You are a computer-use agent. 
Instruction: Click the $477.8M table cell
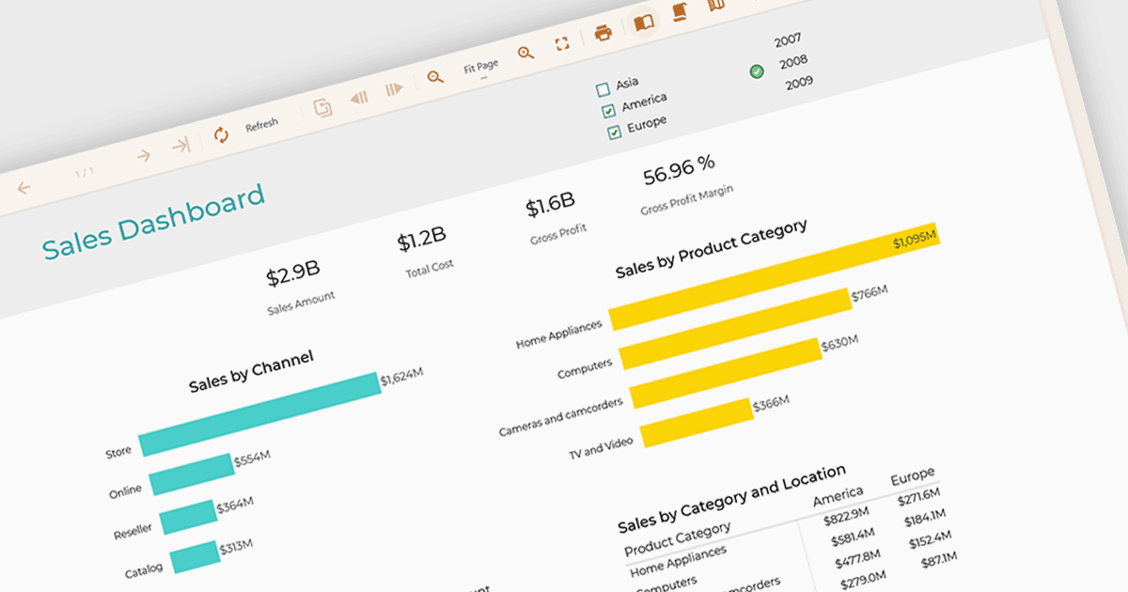pyautogui.click(x=857, y=560)
